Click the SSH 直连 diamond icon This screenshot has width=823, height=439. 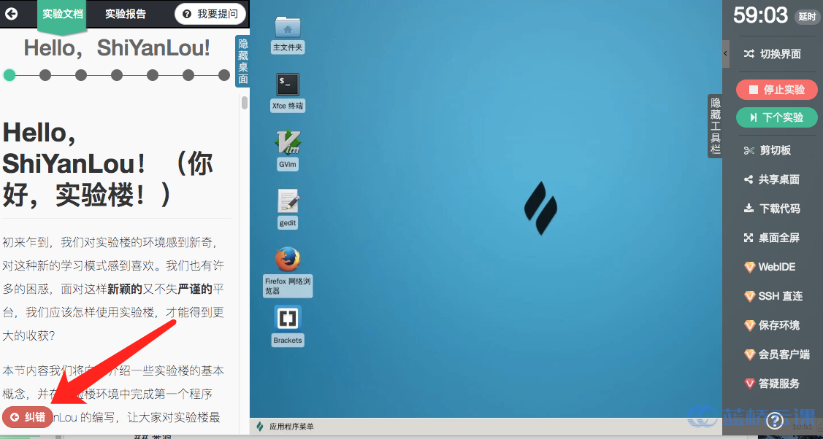(x=749, y=297)
